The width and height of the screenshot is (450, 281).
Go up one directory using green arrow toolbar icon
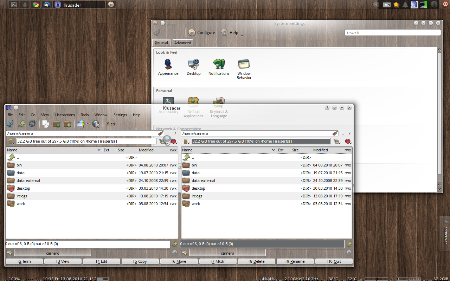[21, 124]
